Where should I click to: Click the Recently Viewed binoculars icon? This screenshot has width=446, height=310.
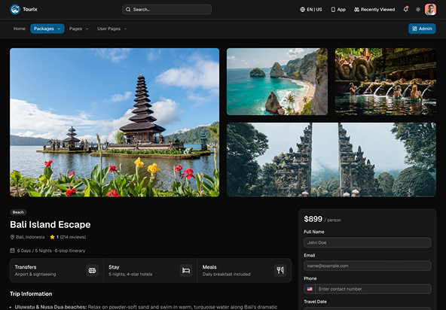click(x=356, y=9)
